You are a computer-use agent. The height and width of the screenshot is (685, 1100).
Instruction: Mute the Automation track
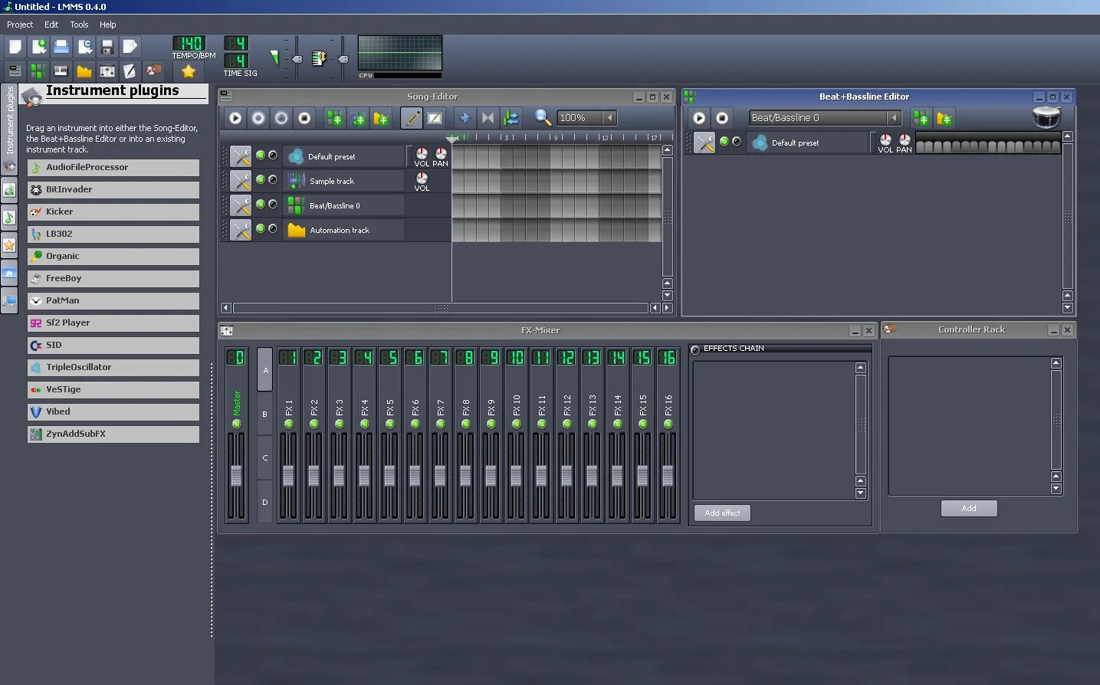(261, 229)
